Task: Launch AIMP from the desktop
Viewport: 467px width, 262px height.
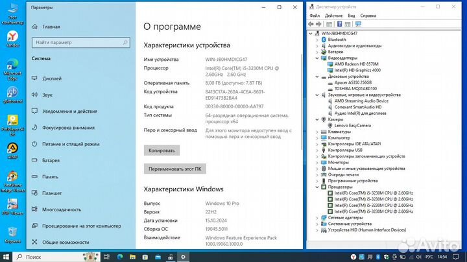Action: 12,150
